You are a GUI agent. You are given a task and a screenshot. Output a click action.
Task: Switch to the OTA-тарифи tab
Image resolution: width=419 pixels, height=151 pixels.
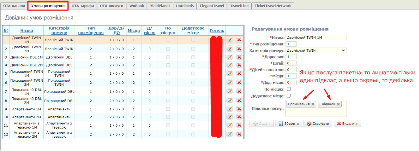(82, 6)
